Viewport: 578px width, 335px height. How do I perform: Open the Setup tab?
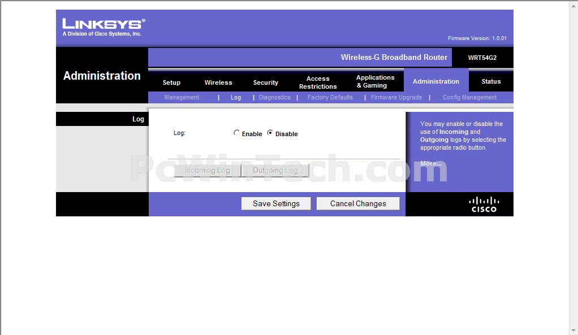[171, 82]
